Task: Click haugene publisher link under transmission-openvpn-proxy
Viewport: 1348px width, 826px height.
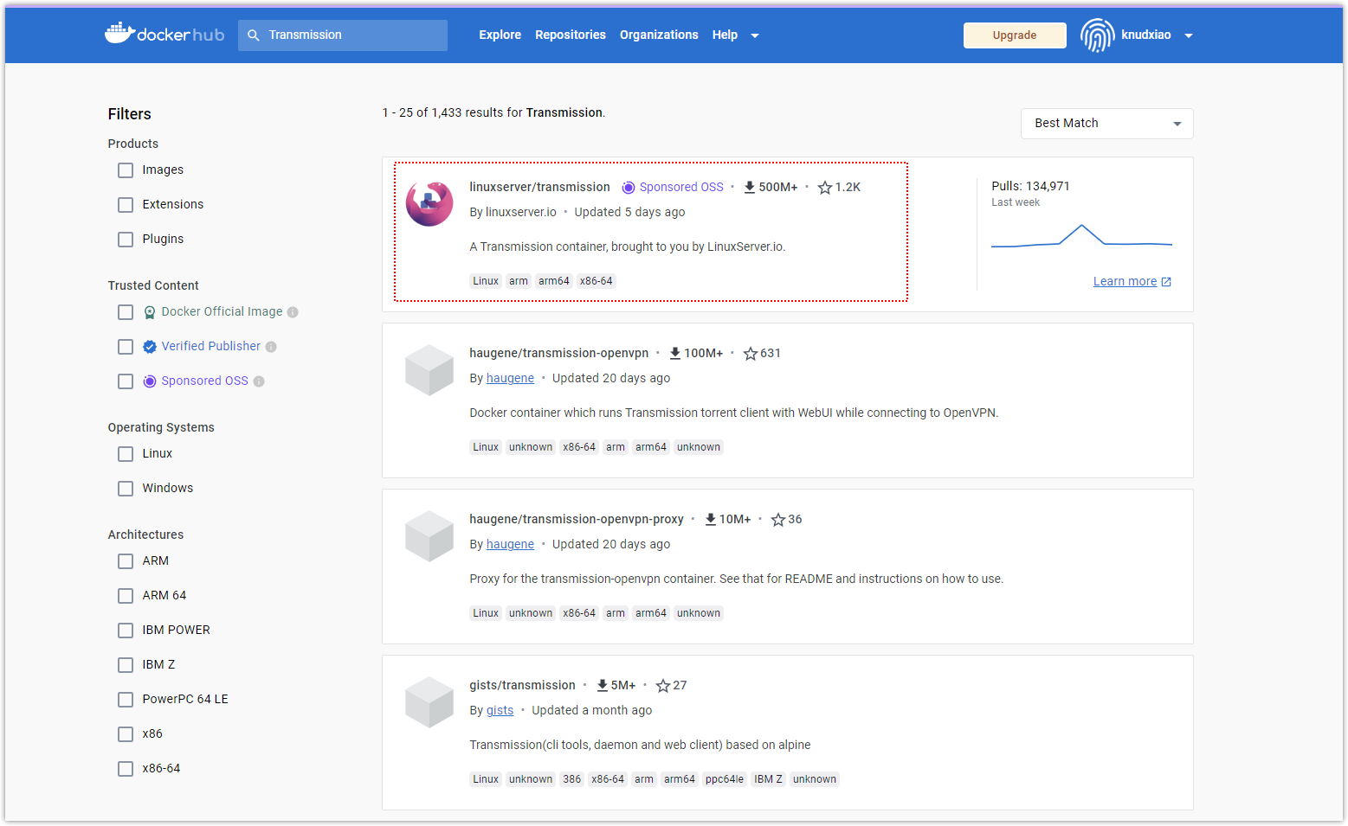Action: tap(510, 544)
